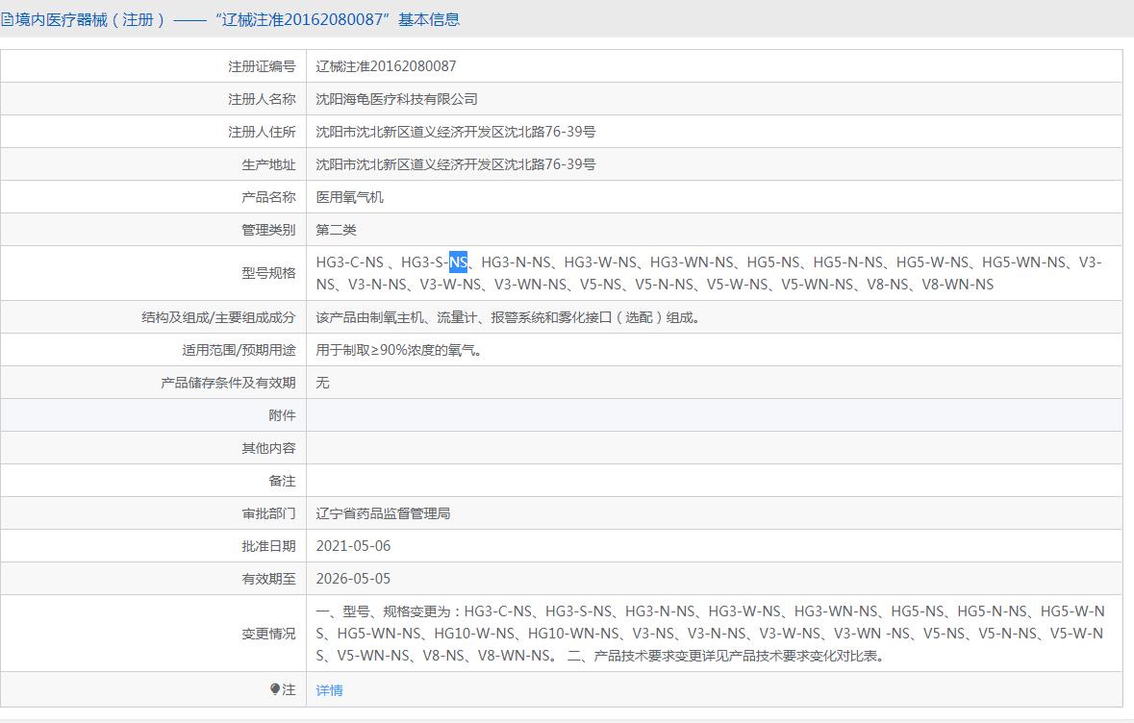Click the 结构及组成 description text
The height and width of the screenshot is (723, 1134).
coord(509,317)
